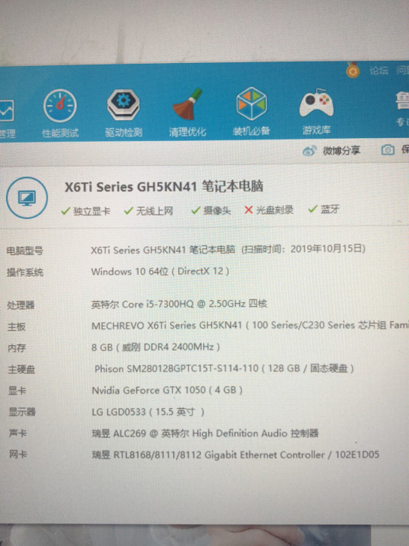Click the RTL8168/8111/8112 Gigabit Ethernet value
Viewport: 409px width, 546px height.
coord(235,454)
